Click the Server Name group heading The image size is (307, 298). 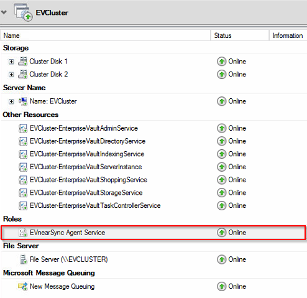(x=24, y=88)
